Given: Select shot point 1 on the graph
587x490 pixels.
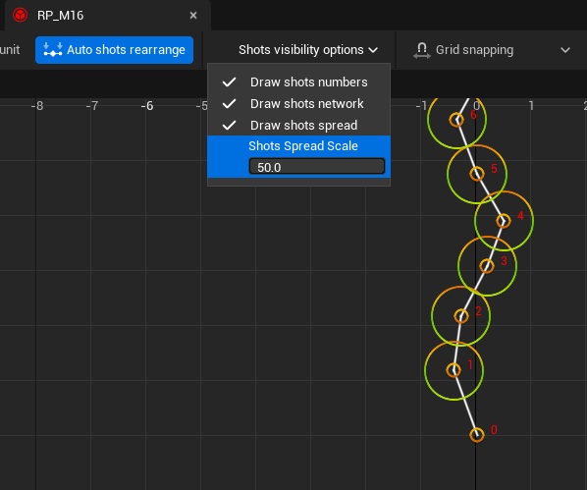Looking at the screenshot, I should 454,370.
